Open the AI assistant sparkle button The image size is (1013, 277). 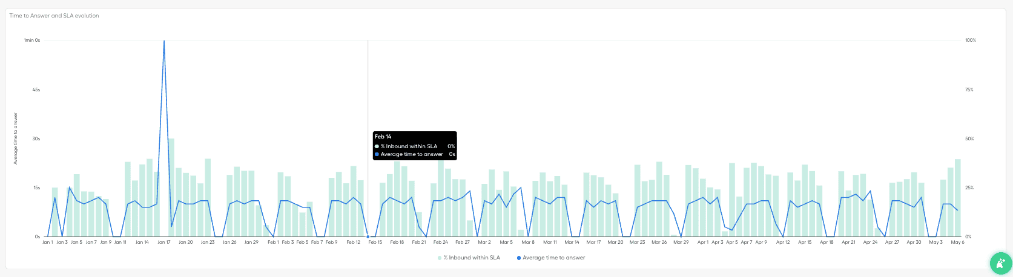[x=1000, y=263]
